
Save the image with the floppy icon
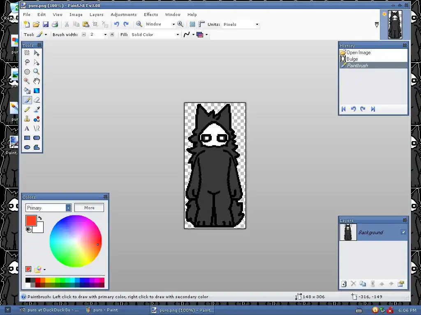[46, 24]
